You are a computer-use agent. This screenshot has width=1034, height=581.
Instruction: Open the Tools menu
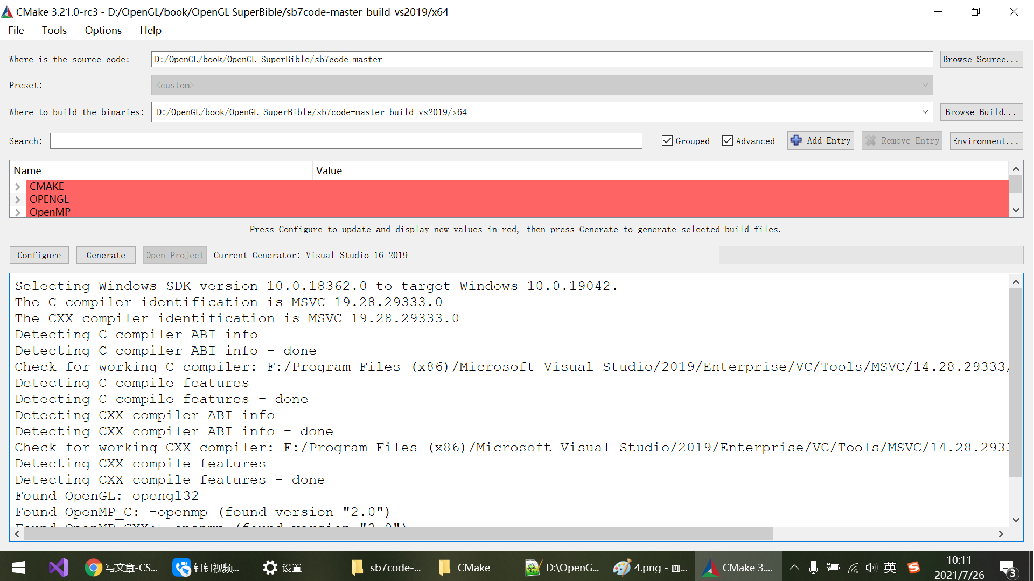point(54,30)
